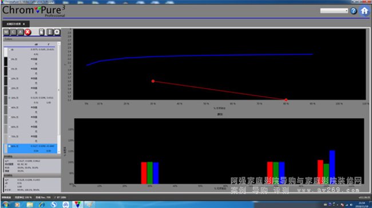Screen dimensions: 372x208
Task: Click the A auto mode button
Action: tap(21, 32)
